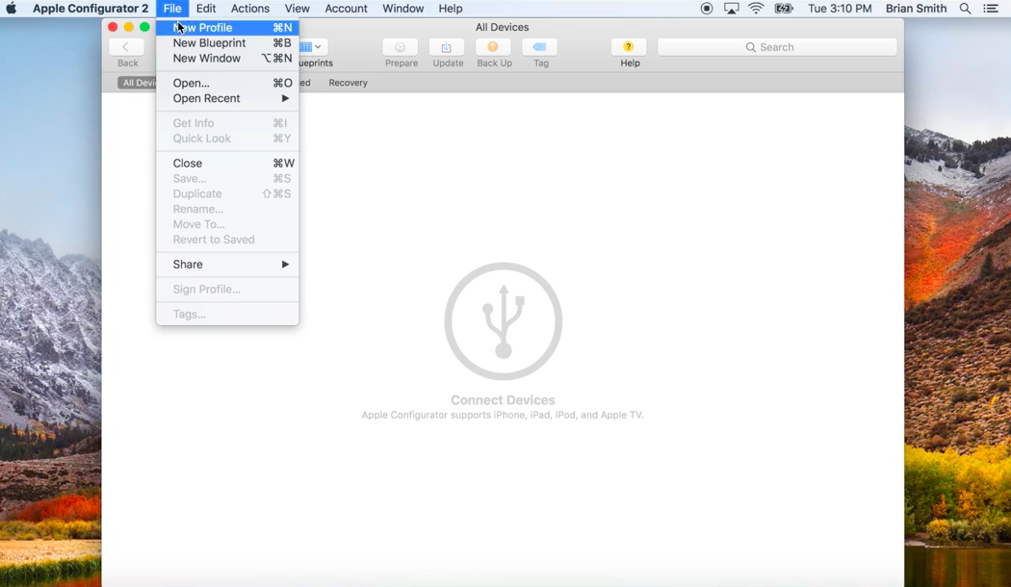
Task: Click the screen recording stop icon
Action: tap(707, 9)
